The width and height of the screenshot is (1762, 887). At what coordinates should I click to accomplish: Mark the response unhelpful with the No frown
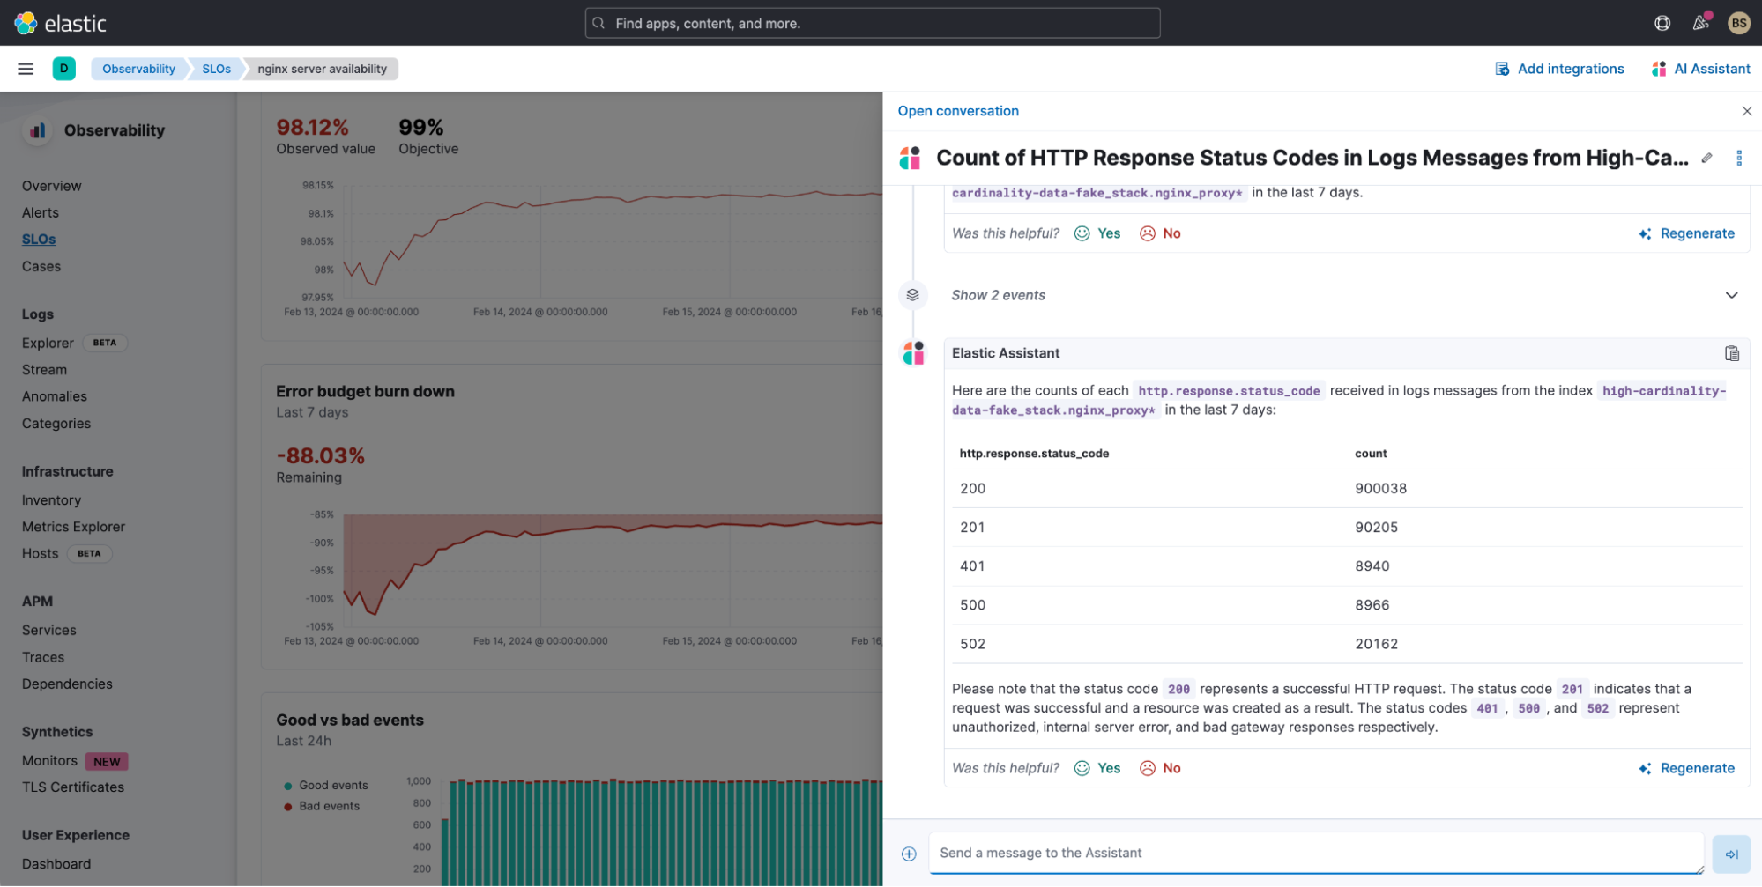tap(1160, 767)
